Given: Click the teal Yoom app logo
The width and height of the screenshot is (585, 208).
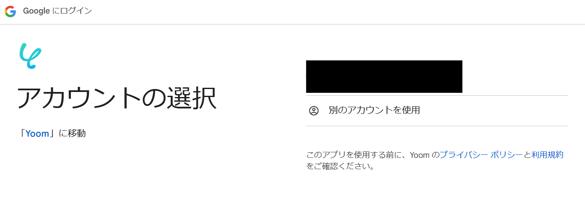Looking at the screenshot, I should [30, 56].
